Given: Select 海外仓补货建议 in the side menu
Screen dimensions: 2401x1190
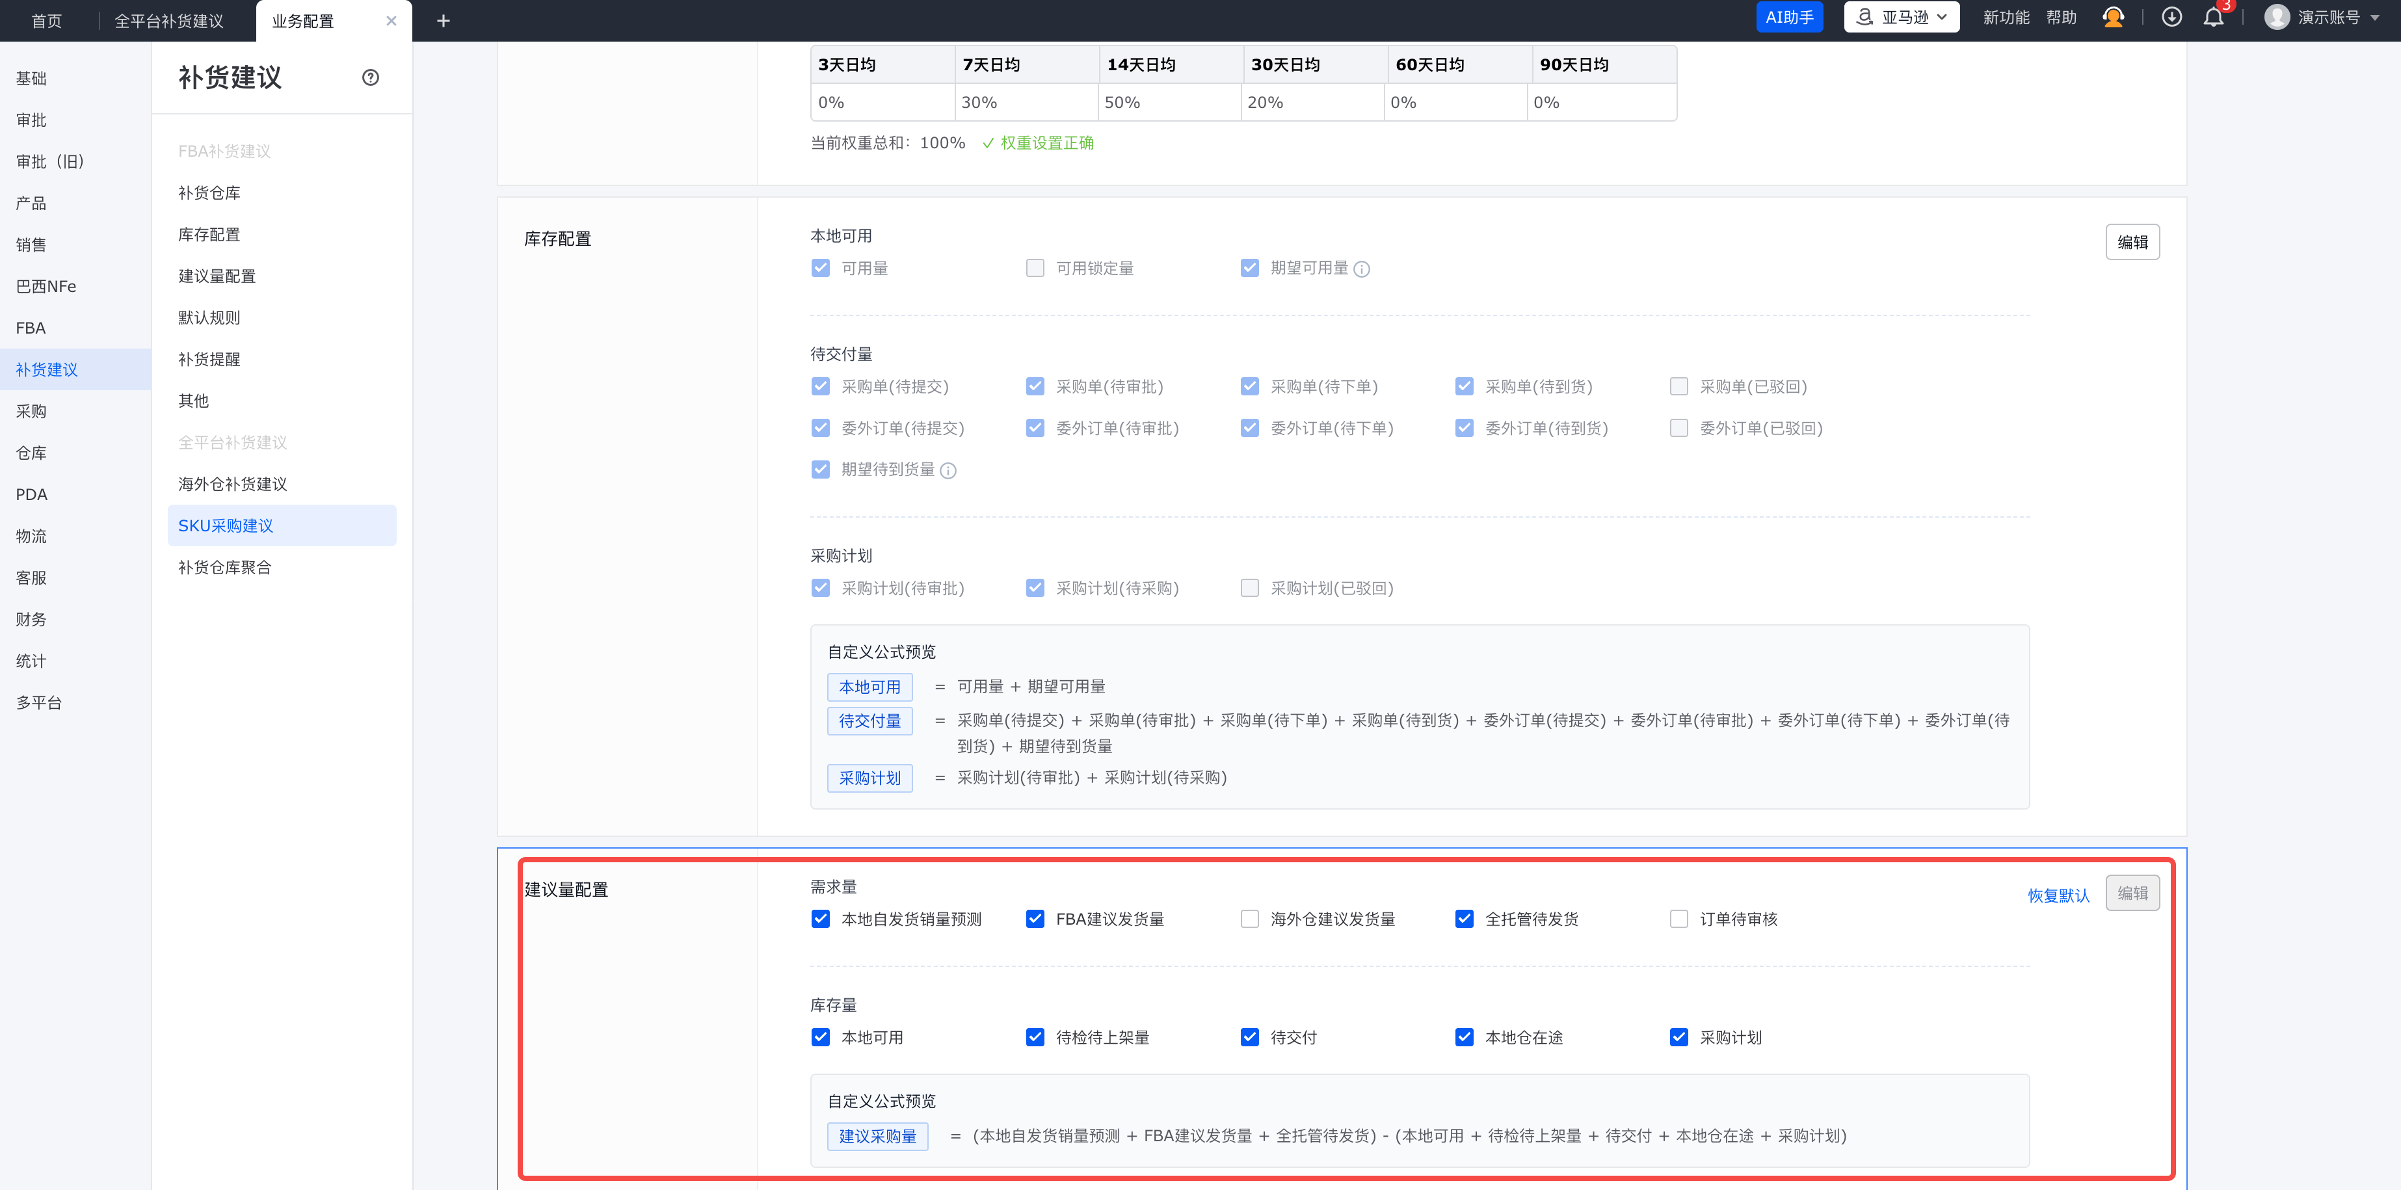Looking at the screenshot, I should pos(232,484).
